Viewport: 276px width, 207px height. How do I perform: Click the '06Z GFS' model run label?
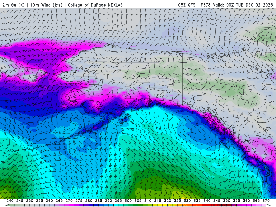coord(187,5)
